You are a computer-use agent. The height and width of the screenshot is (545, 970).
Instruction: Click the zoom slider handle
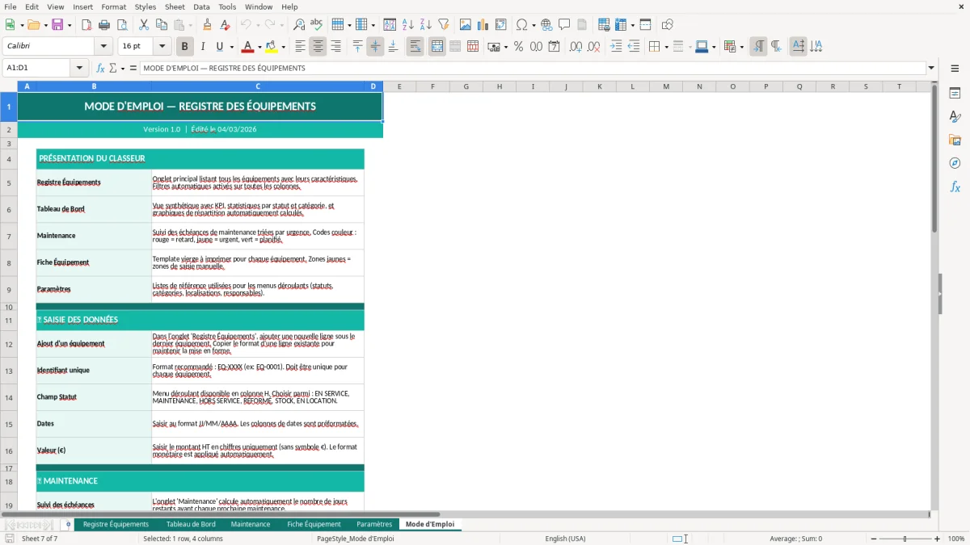click(905, 539)
